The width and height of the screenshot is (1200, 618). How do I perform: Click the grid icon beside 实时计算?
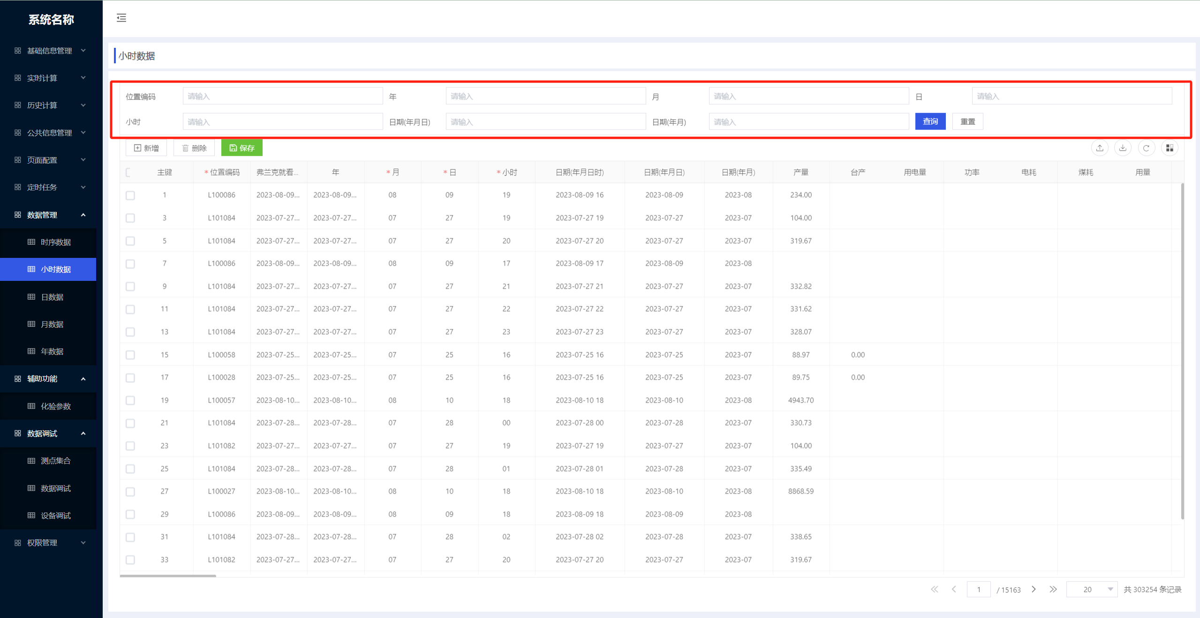[x=18, y=78]
